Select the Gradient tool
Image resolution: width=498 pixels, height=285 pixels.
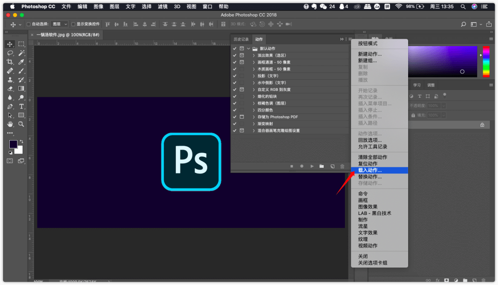[x=21, y=89]
